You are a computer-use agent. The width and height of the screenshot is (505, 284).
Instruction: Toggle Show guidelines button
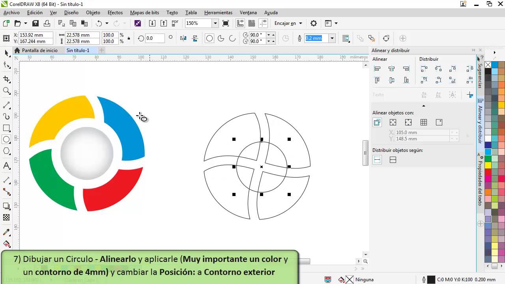[264, 23]
